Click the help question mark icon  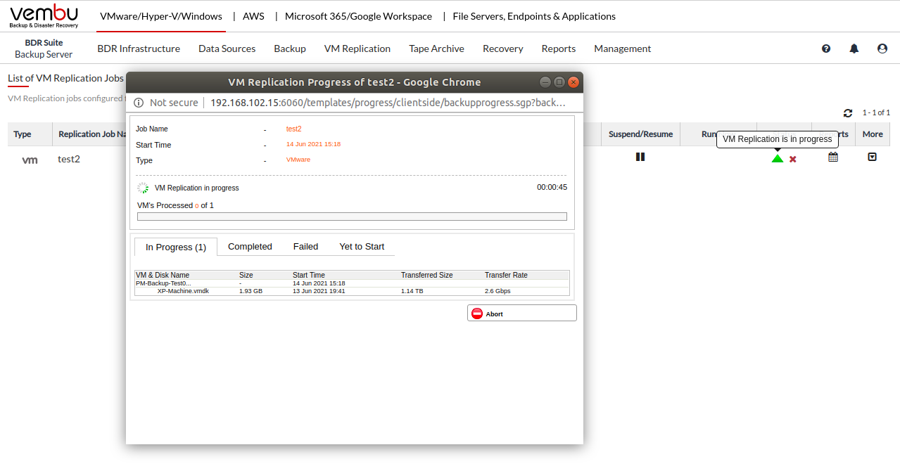coord(826,49)
